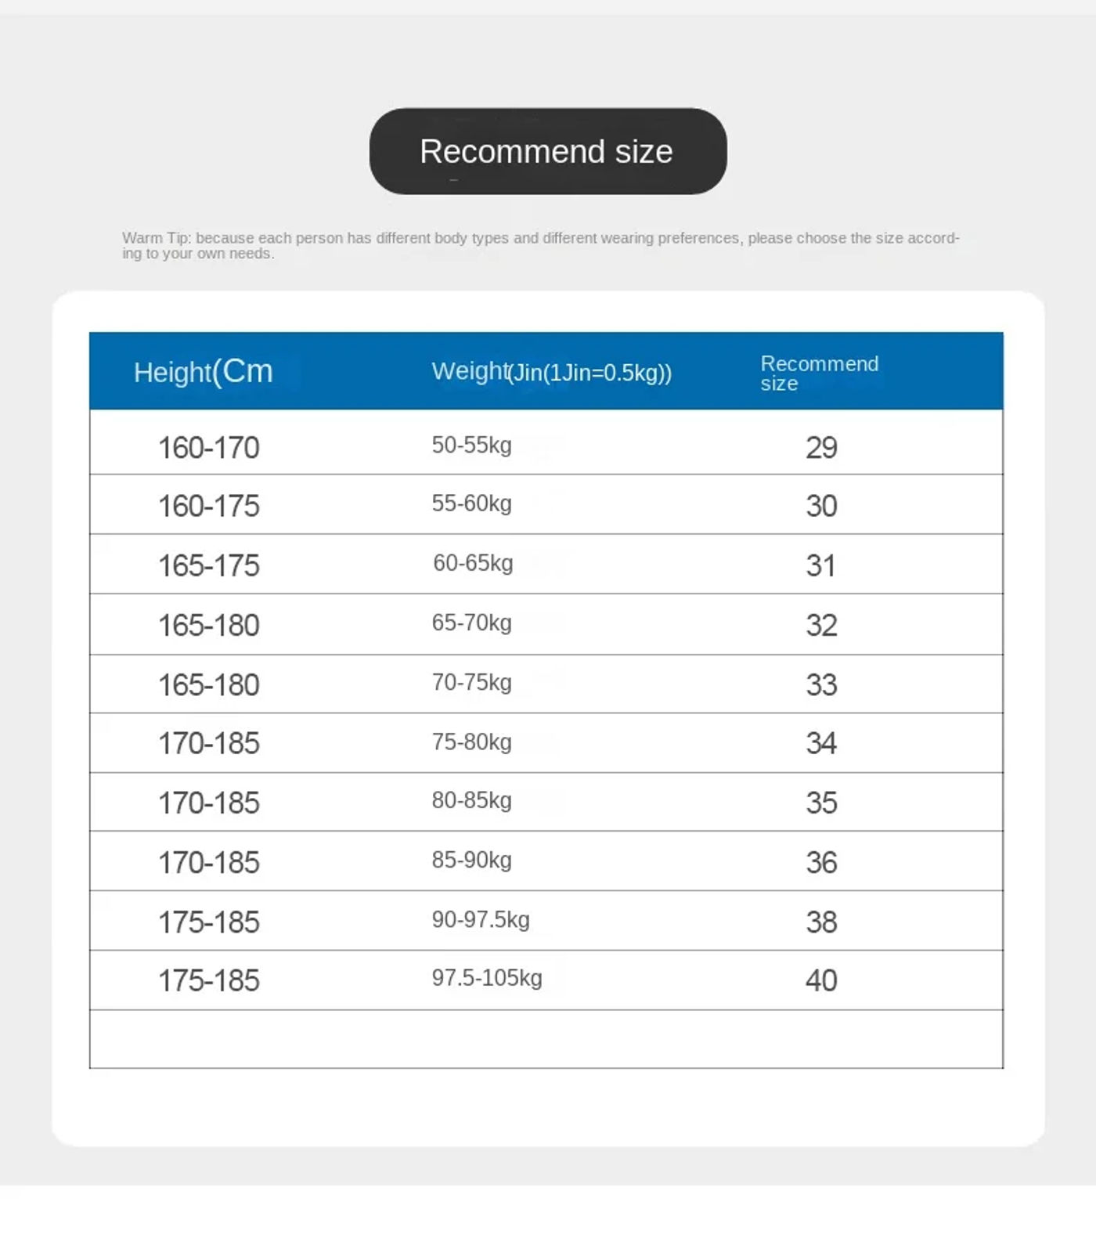
Task: Select the 65-70kg weight cell
Action: tap(472, 623)
